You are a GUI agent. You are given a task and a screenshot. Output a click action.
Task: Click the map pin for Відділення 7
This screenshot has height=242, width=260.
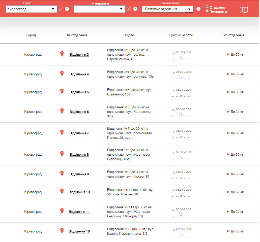point(62,132)
